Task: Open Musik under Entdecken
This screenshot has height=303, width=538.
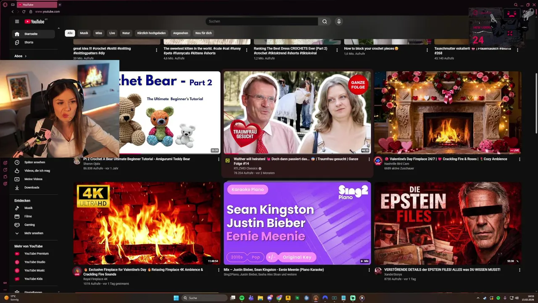Action: (28, 208)
